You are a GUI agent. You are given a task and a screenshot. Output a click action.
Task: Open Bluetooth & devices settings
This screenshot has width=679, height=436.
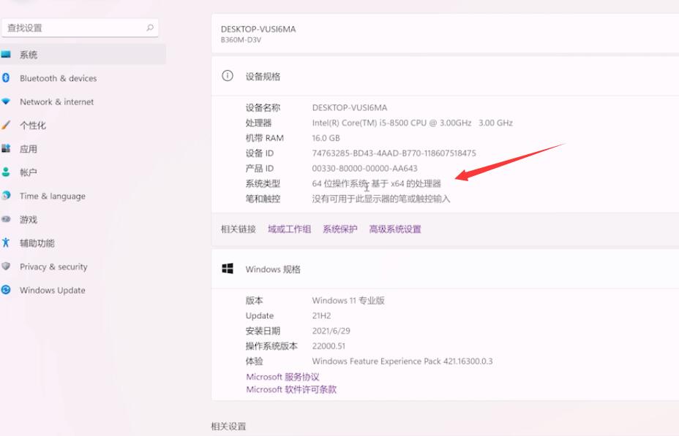tap(82, 78)
